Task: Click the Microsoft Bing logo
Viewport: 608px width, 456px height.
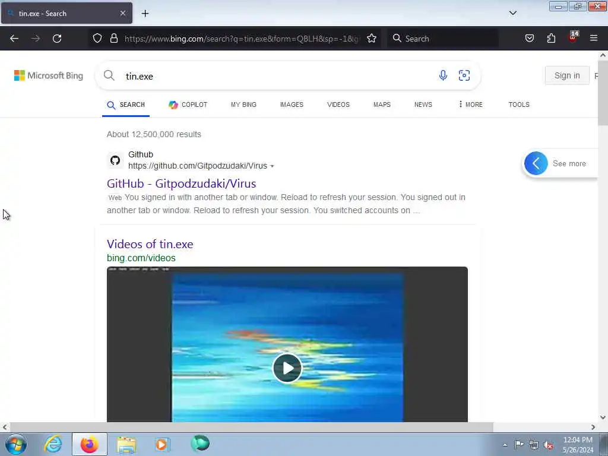Action: click(49, 75)
